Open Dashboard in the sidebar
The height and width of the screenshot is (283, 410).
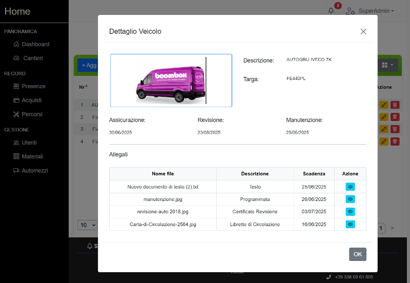35,44
